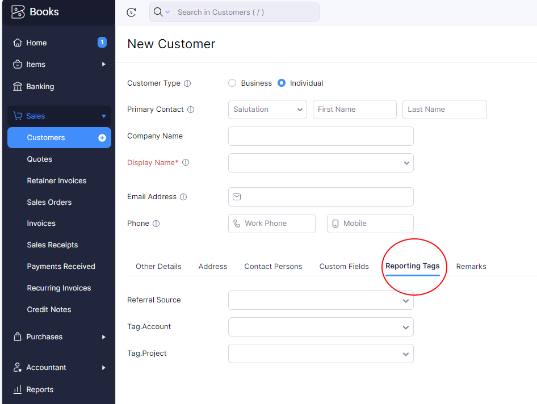537x404 pixels.
Task: Collapse the Sales menu arrow
Action: (x=104, y=116)
